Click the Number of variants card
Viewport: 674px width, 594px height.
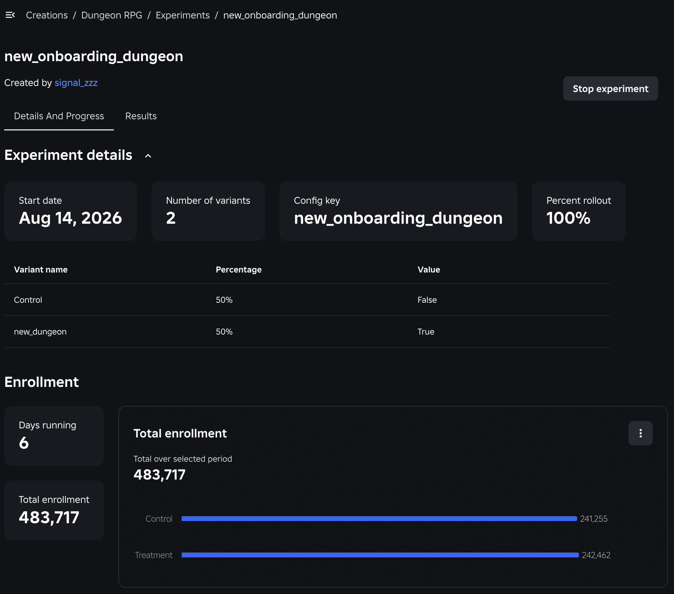[x=208, y=211]
